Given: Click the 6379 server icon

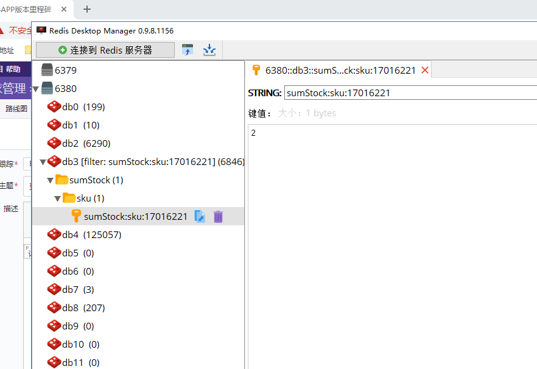Looking at the screenshot, I should click(x=47, y=70).
